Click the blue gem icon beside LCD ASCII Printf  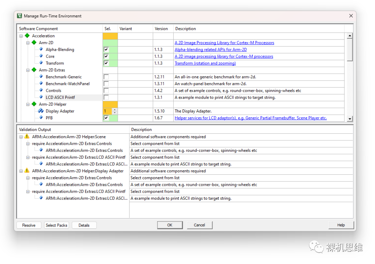tap(41, 97)
